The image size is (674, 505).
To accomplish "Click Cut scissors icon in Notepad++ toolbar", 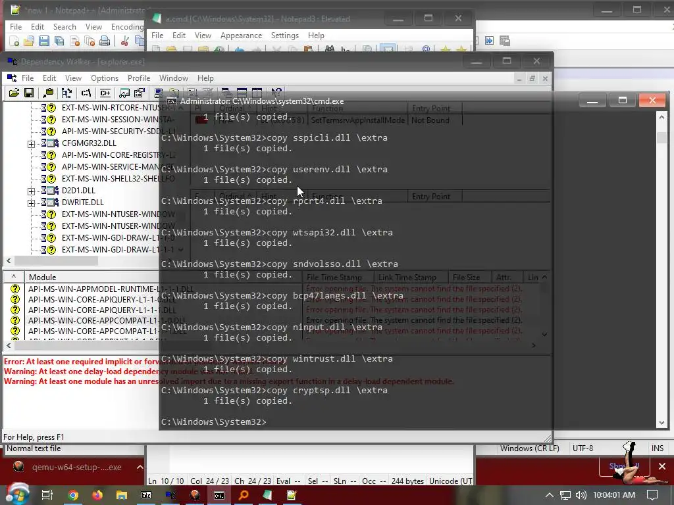I will point(125,41).
